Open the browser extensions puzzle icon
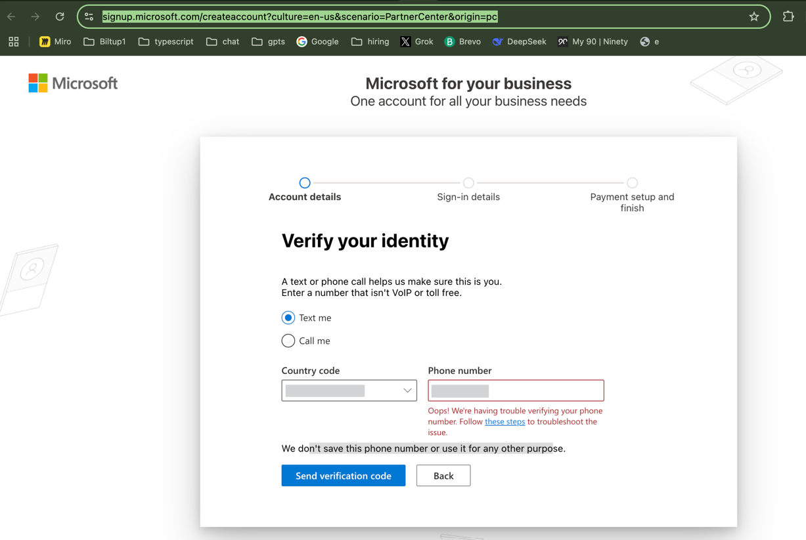Viewport: 806px width, 540px height. (788, 16)
